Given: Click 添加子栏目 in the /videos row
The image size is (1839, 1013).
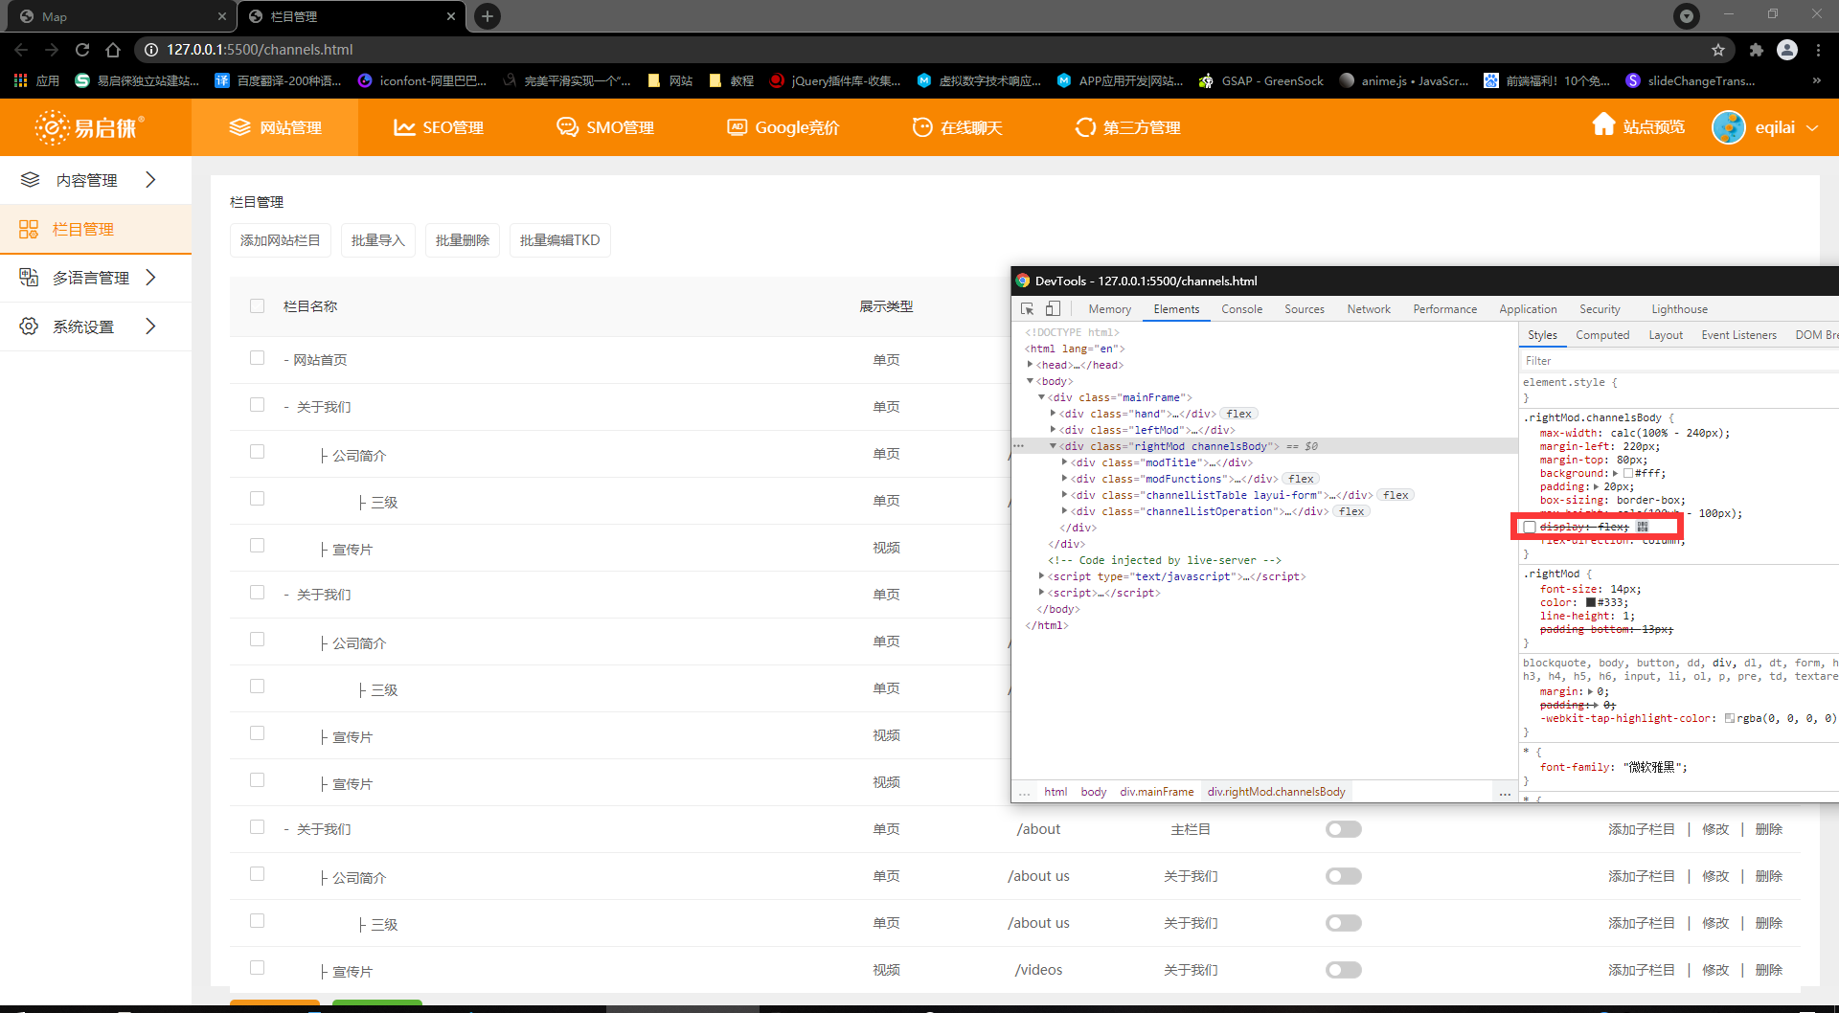Looking at the screenshot, I should [x=1642, y=970].
